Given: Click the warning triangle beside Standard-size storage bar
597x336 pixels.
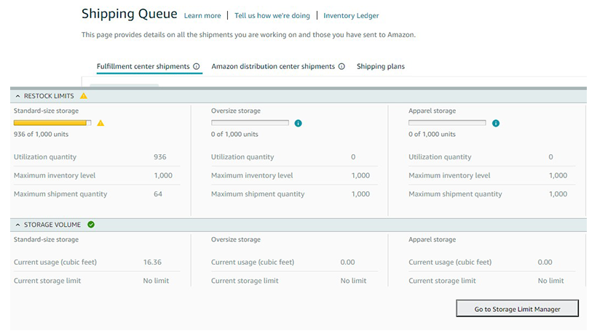Looking at the screenshot, I should (x=100, y=123).
